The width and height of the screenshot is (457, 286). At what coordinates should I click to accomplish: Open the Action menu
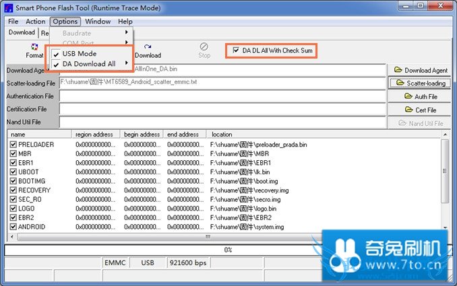pos(36,22)
